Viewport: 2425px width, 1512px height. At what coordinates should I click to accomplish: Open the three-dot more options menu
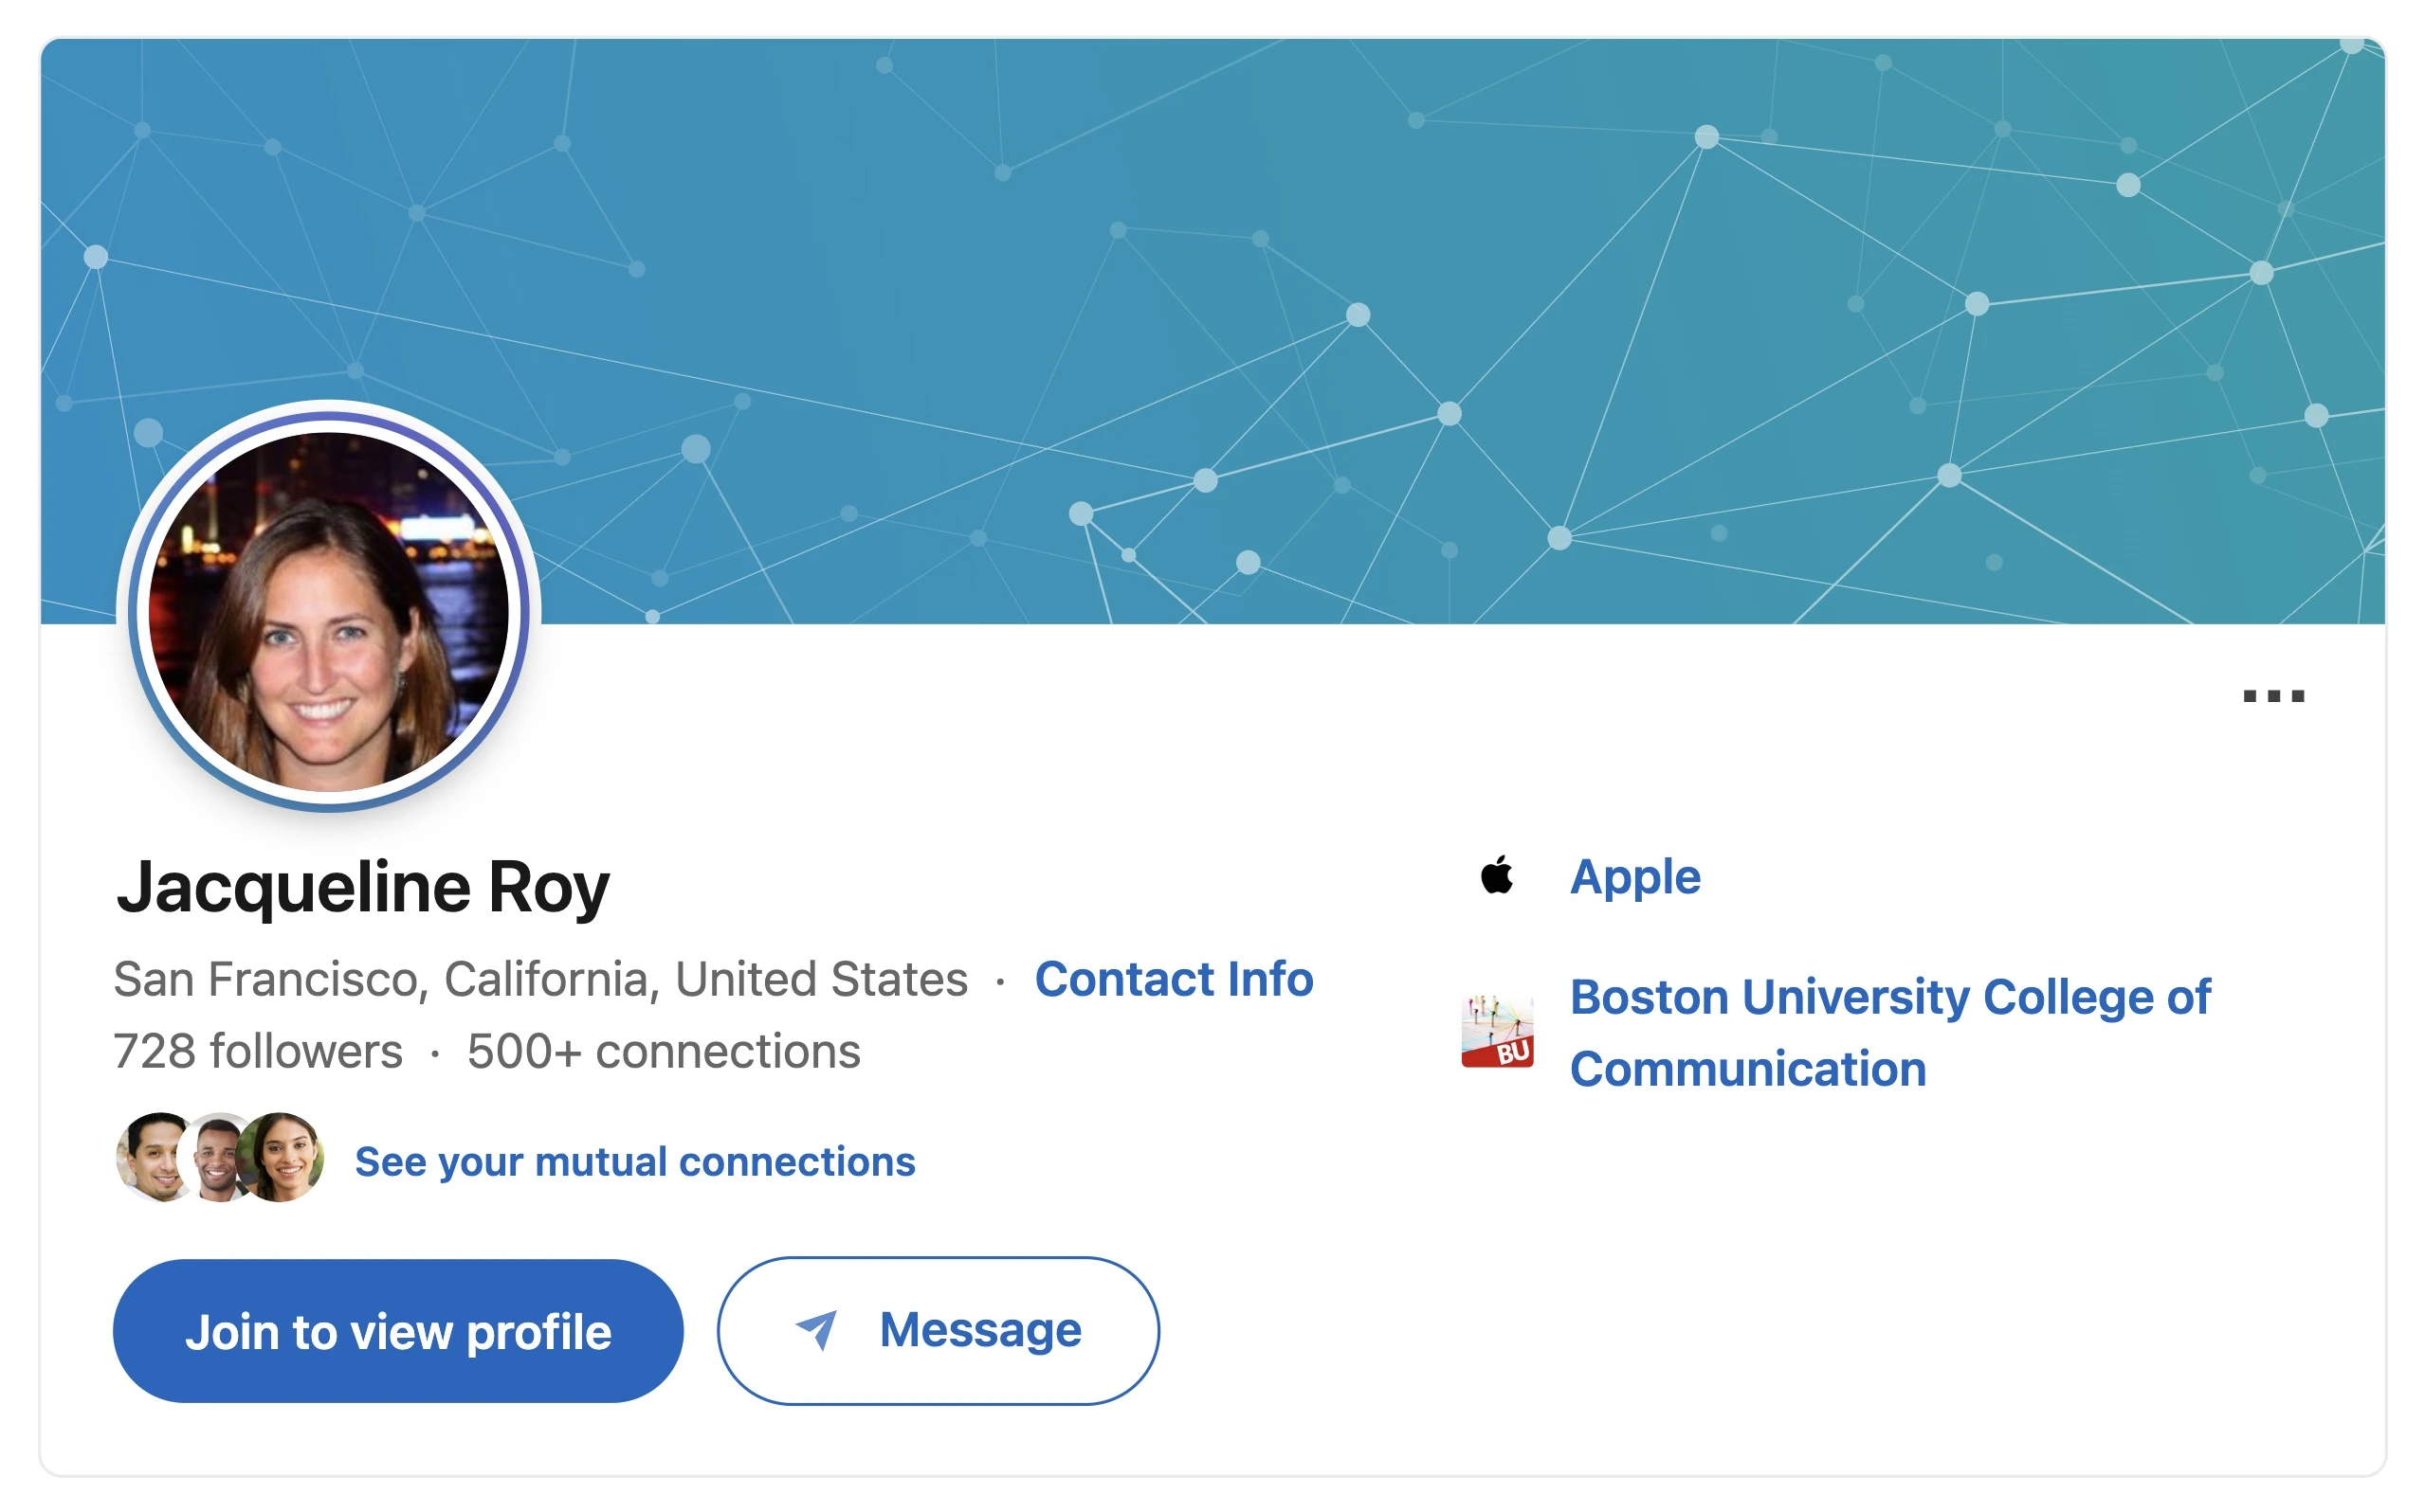coord(2272,696)
